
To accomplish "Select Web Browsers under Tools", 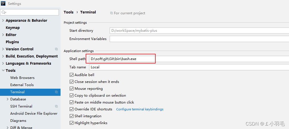I will tap(22, 78).
